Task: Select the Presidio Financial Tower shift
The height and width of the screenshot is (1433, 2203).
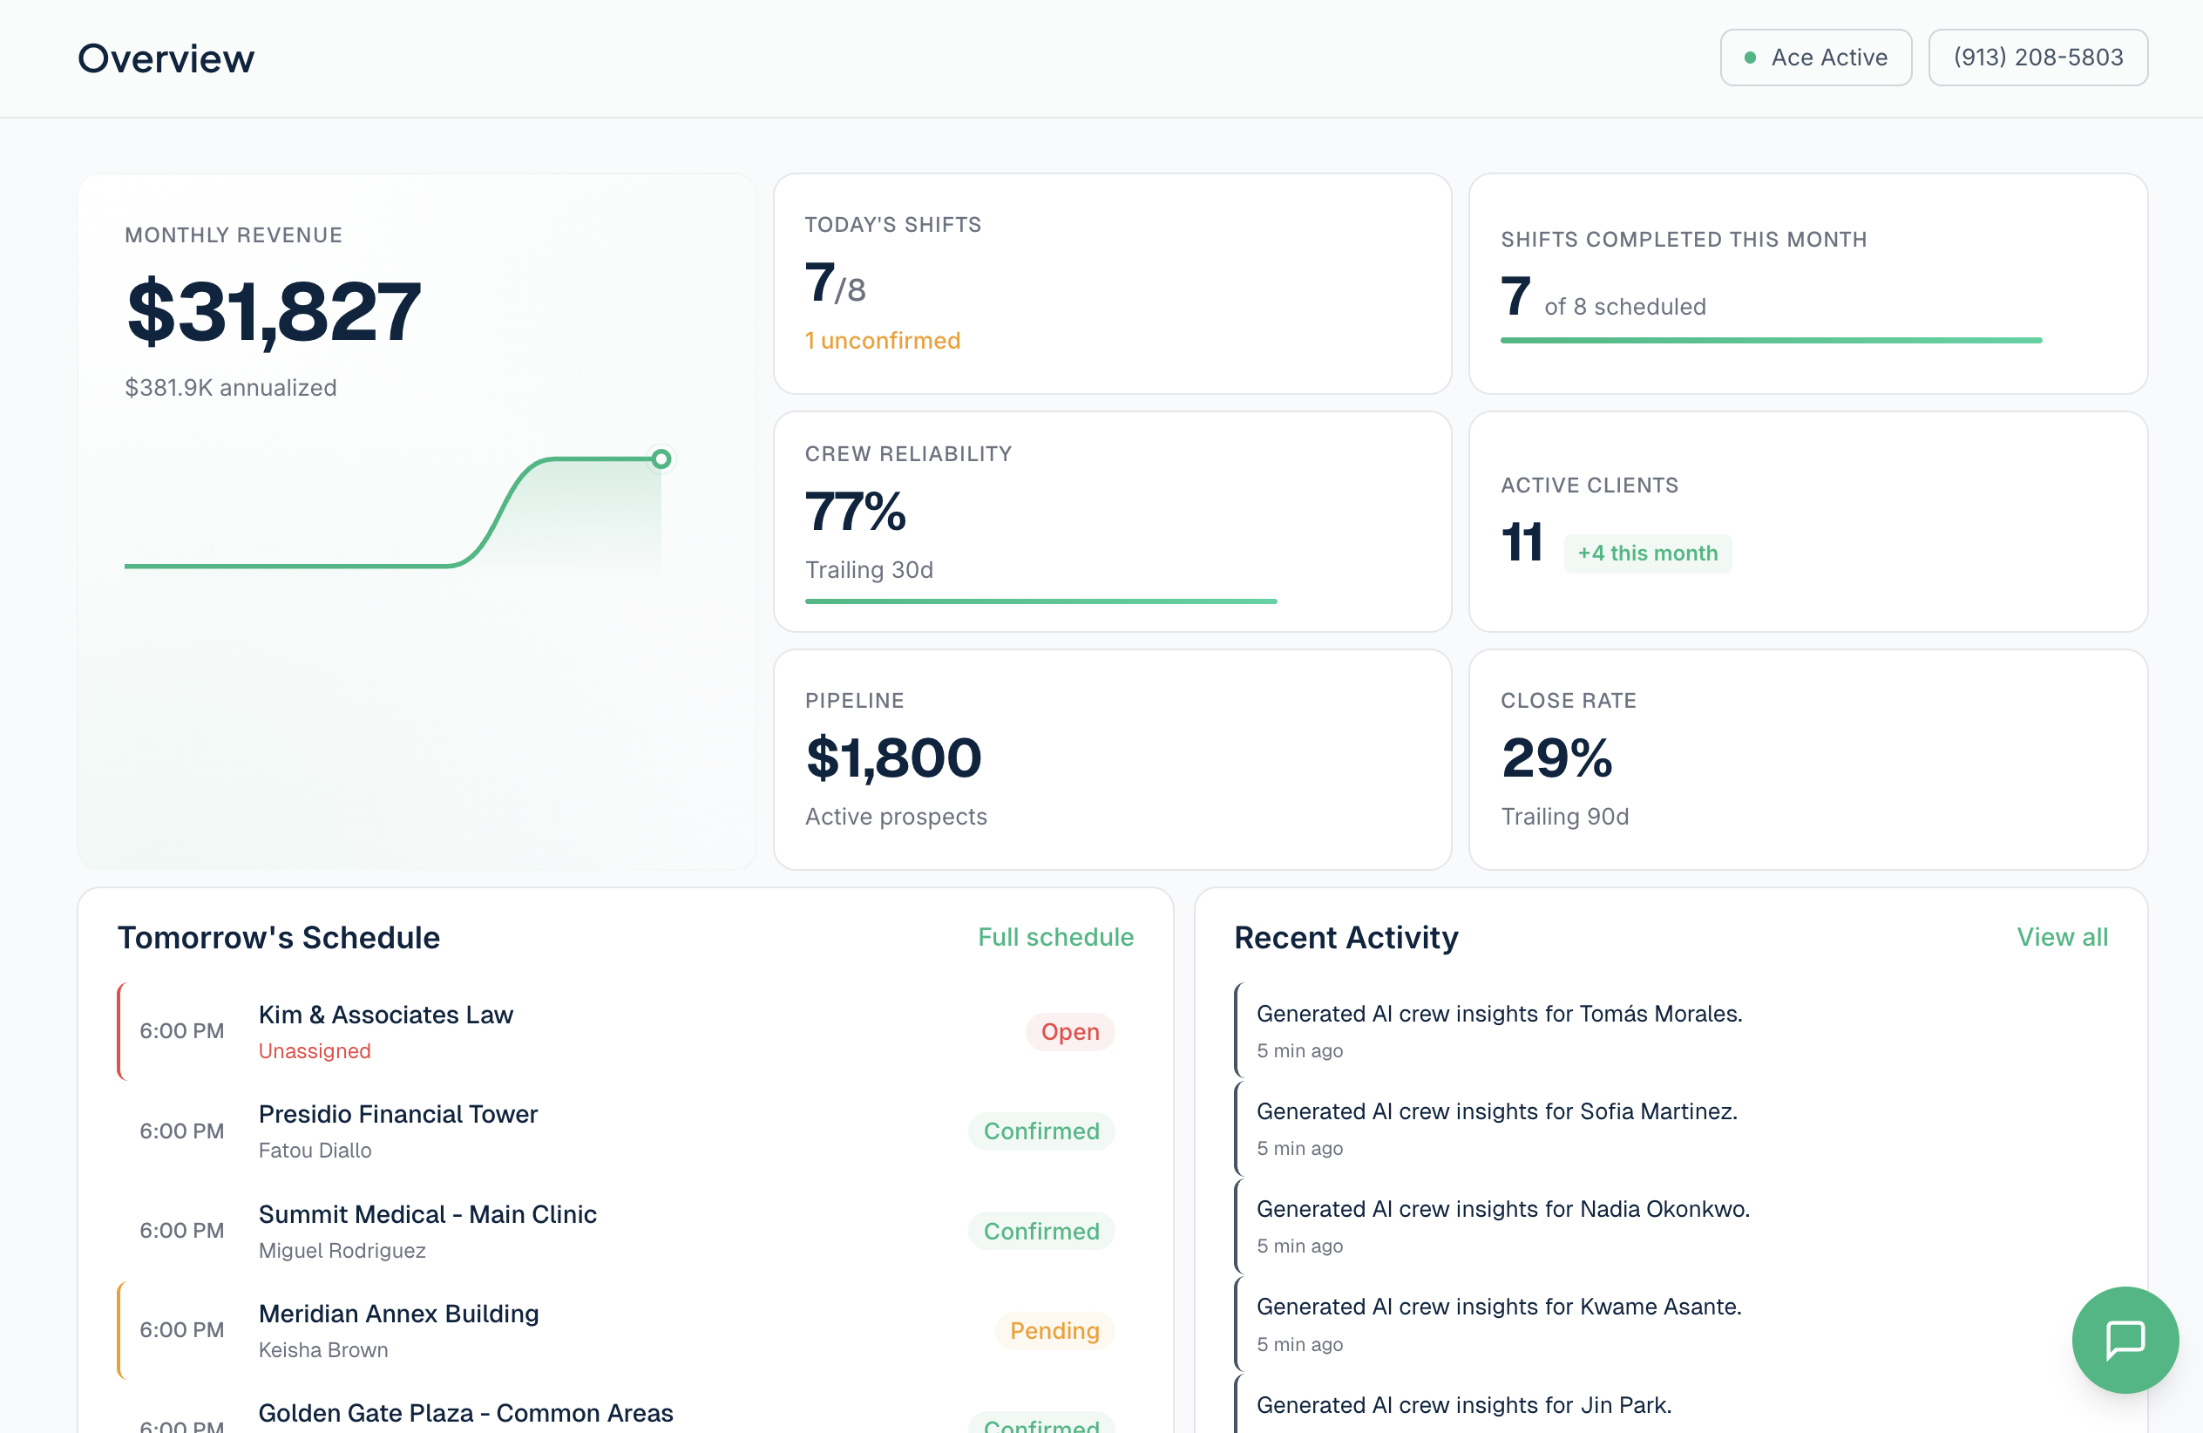Action: pyautogui.click(x=616, y=1131)
